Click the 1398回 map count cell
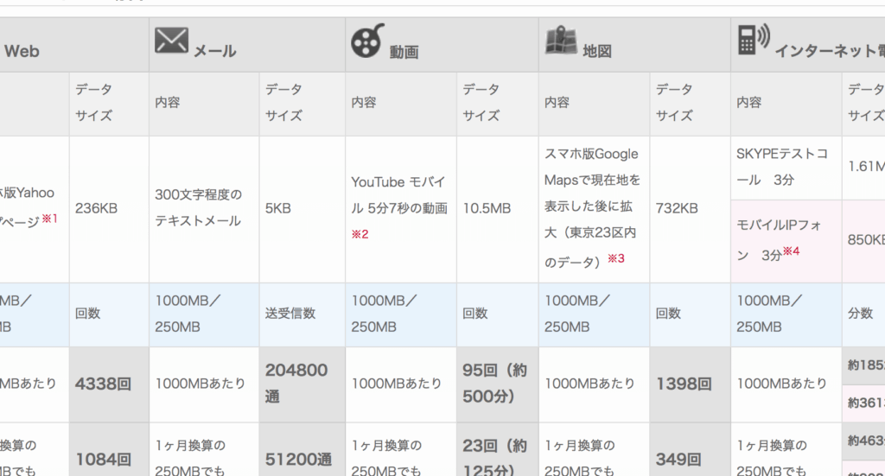The width and height of the screenshot is (885, 476). click(684, 384)
